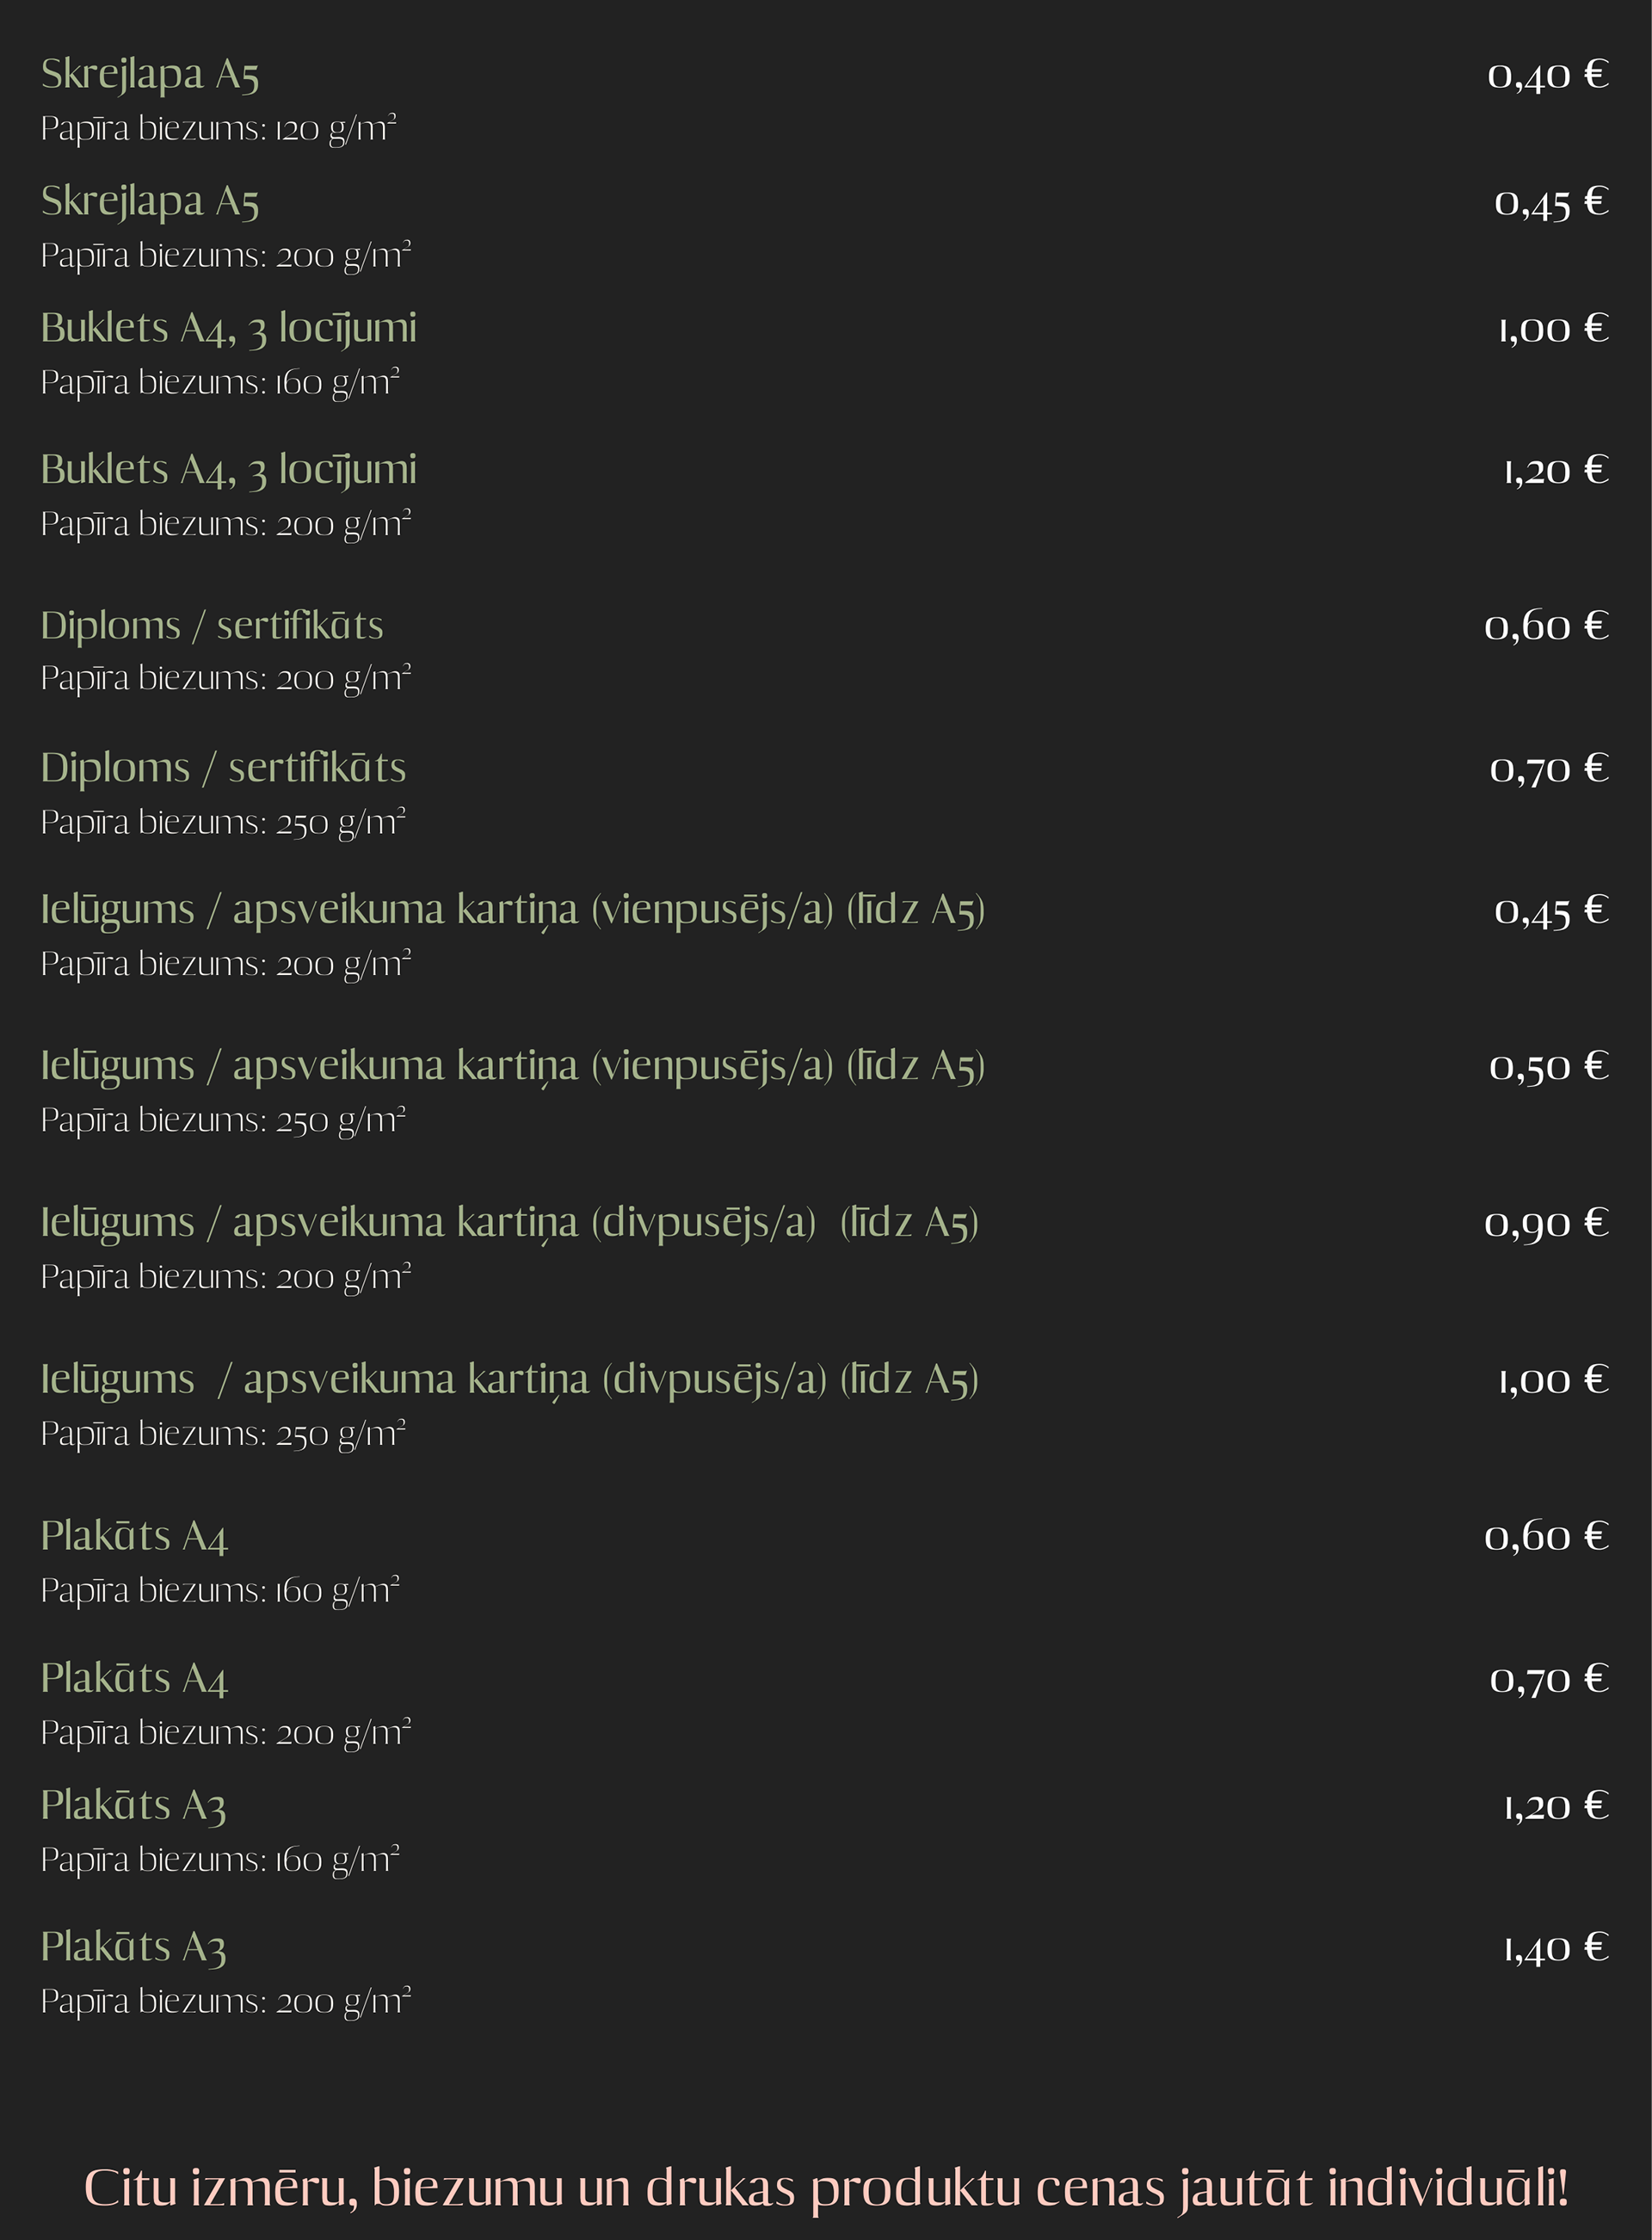Select the Plakāts A4 heading priced 0,60 €

point(134,1536)
